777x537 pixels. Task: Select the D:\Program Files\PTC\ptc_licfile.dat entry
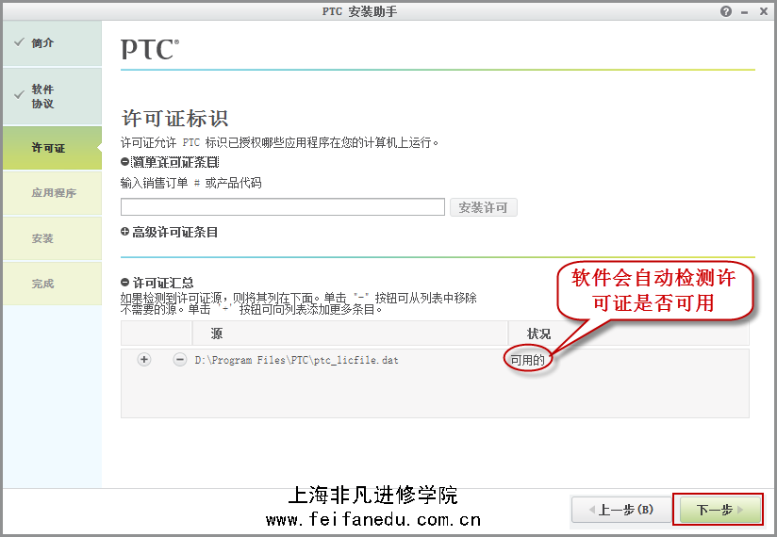pyautogui.click(x=296, y=360)
